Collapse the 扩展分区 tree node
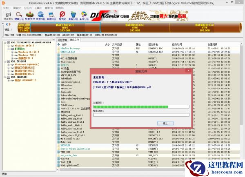 9,49
